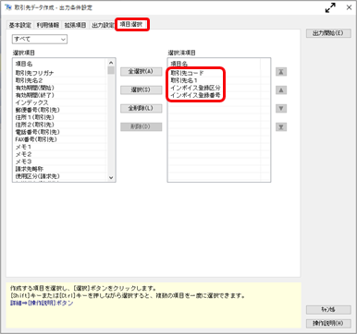Select メモ1 in left list

pyautogui.click(x=23, y=147)
